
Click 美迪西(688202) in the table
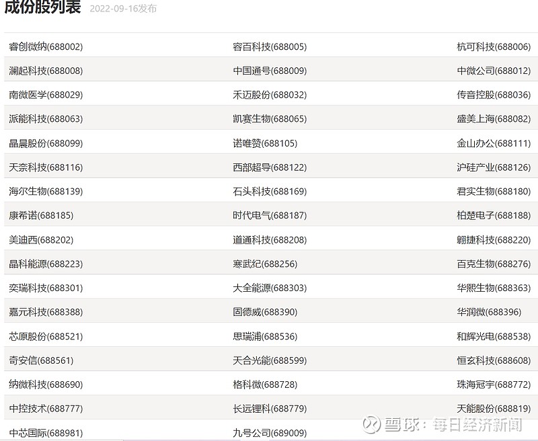[41, 240]
